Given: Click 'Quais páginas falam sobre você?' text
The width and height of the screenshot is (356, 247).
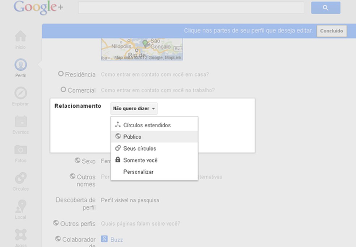Looking at the screenshot, I should point(140,223).
